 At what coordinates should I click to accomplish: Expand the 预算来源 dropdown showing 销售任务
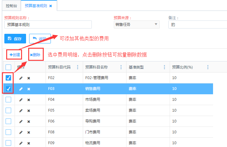[x=136, y=24]
